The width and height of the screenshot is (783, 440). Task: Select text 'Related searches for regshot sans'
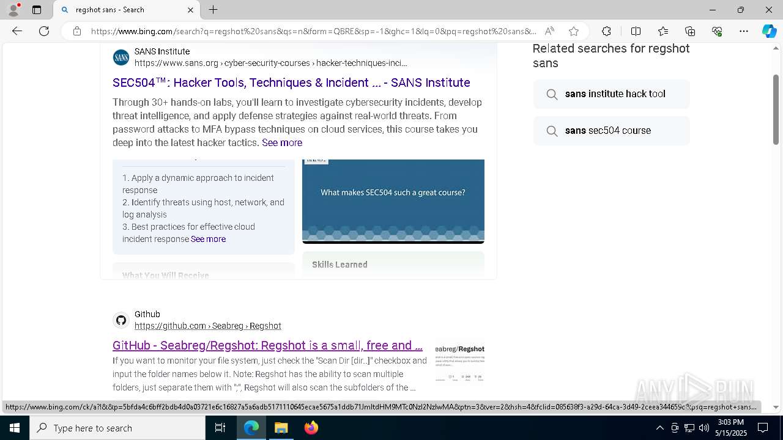(611, 56)
